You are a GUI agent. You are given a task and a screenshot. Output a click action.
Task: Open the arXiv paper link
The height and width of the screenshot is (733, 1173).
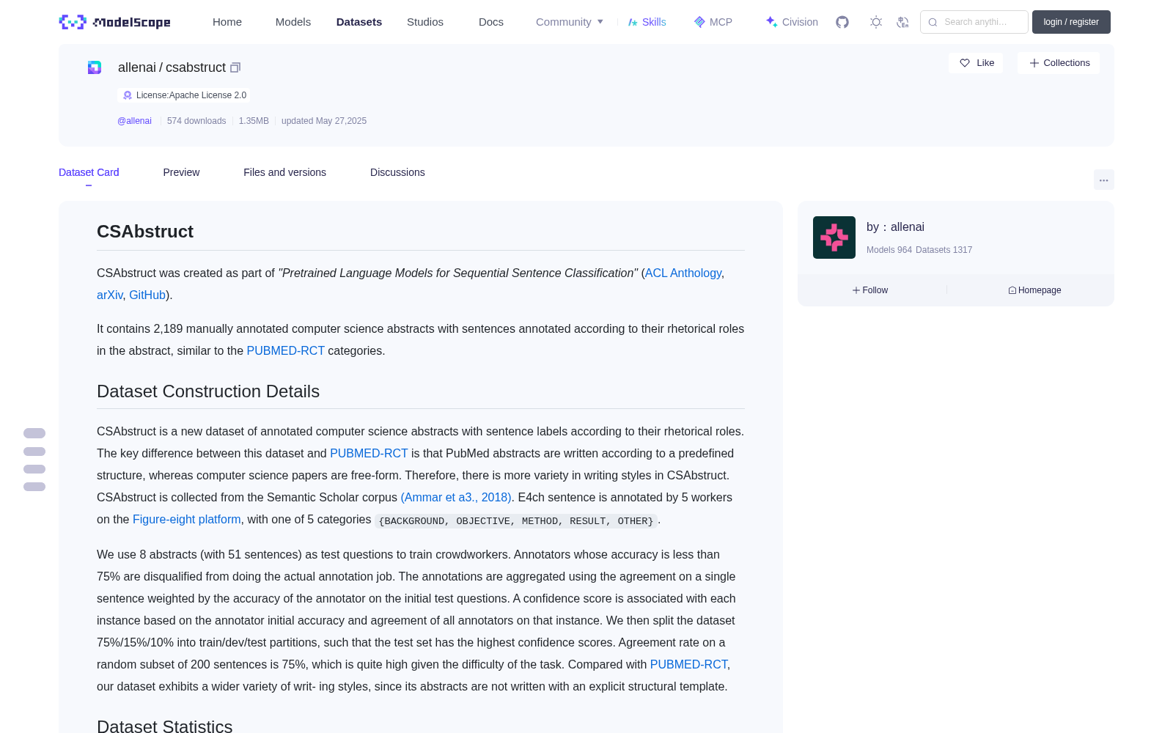pyautogui.click(x=110, y=295)
